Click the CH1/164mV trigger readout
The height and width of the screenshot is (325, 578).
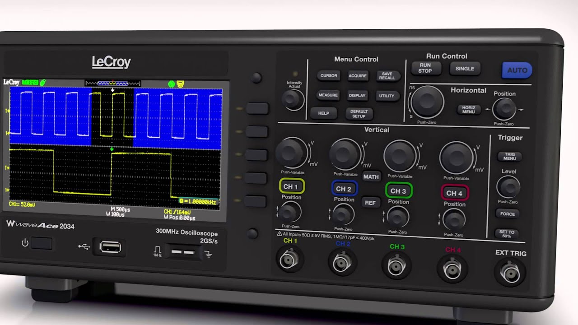177,212
